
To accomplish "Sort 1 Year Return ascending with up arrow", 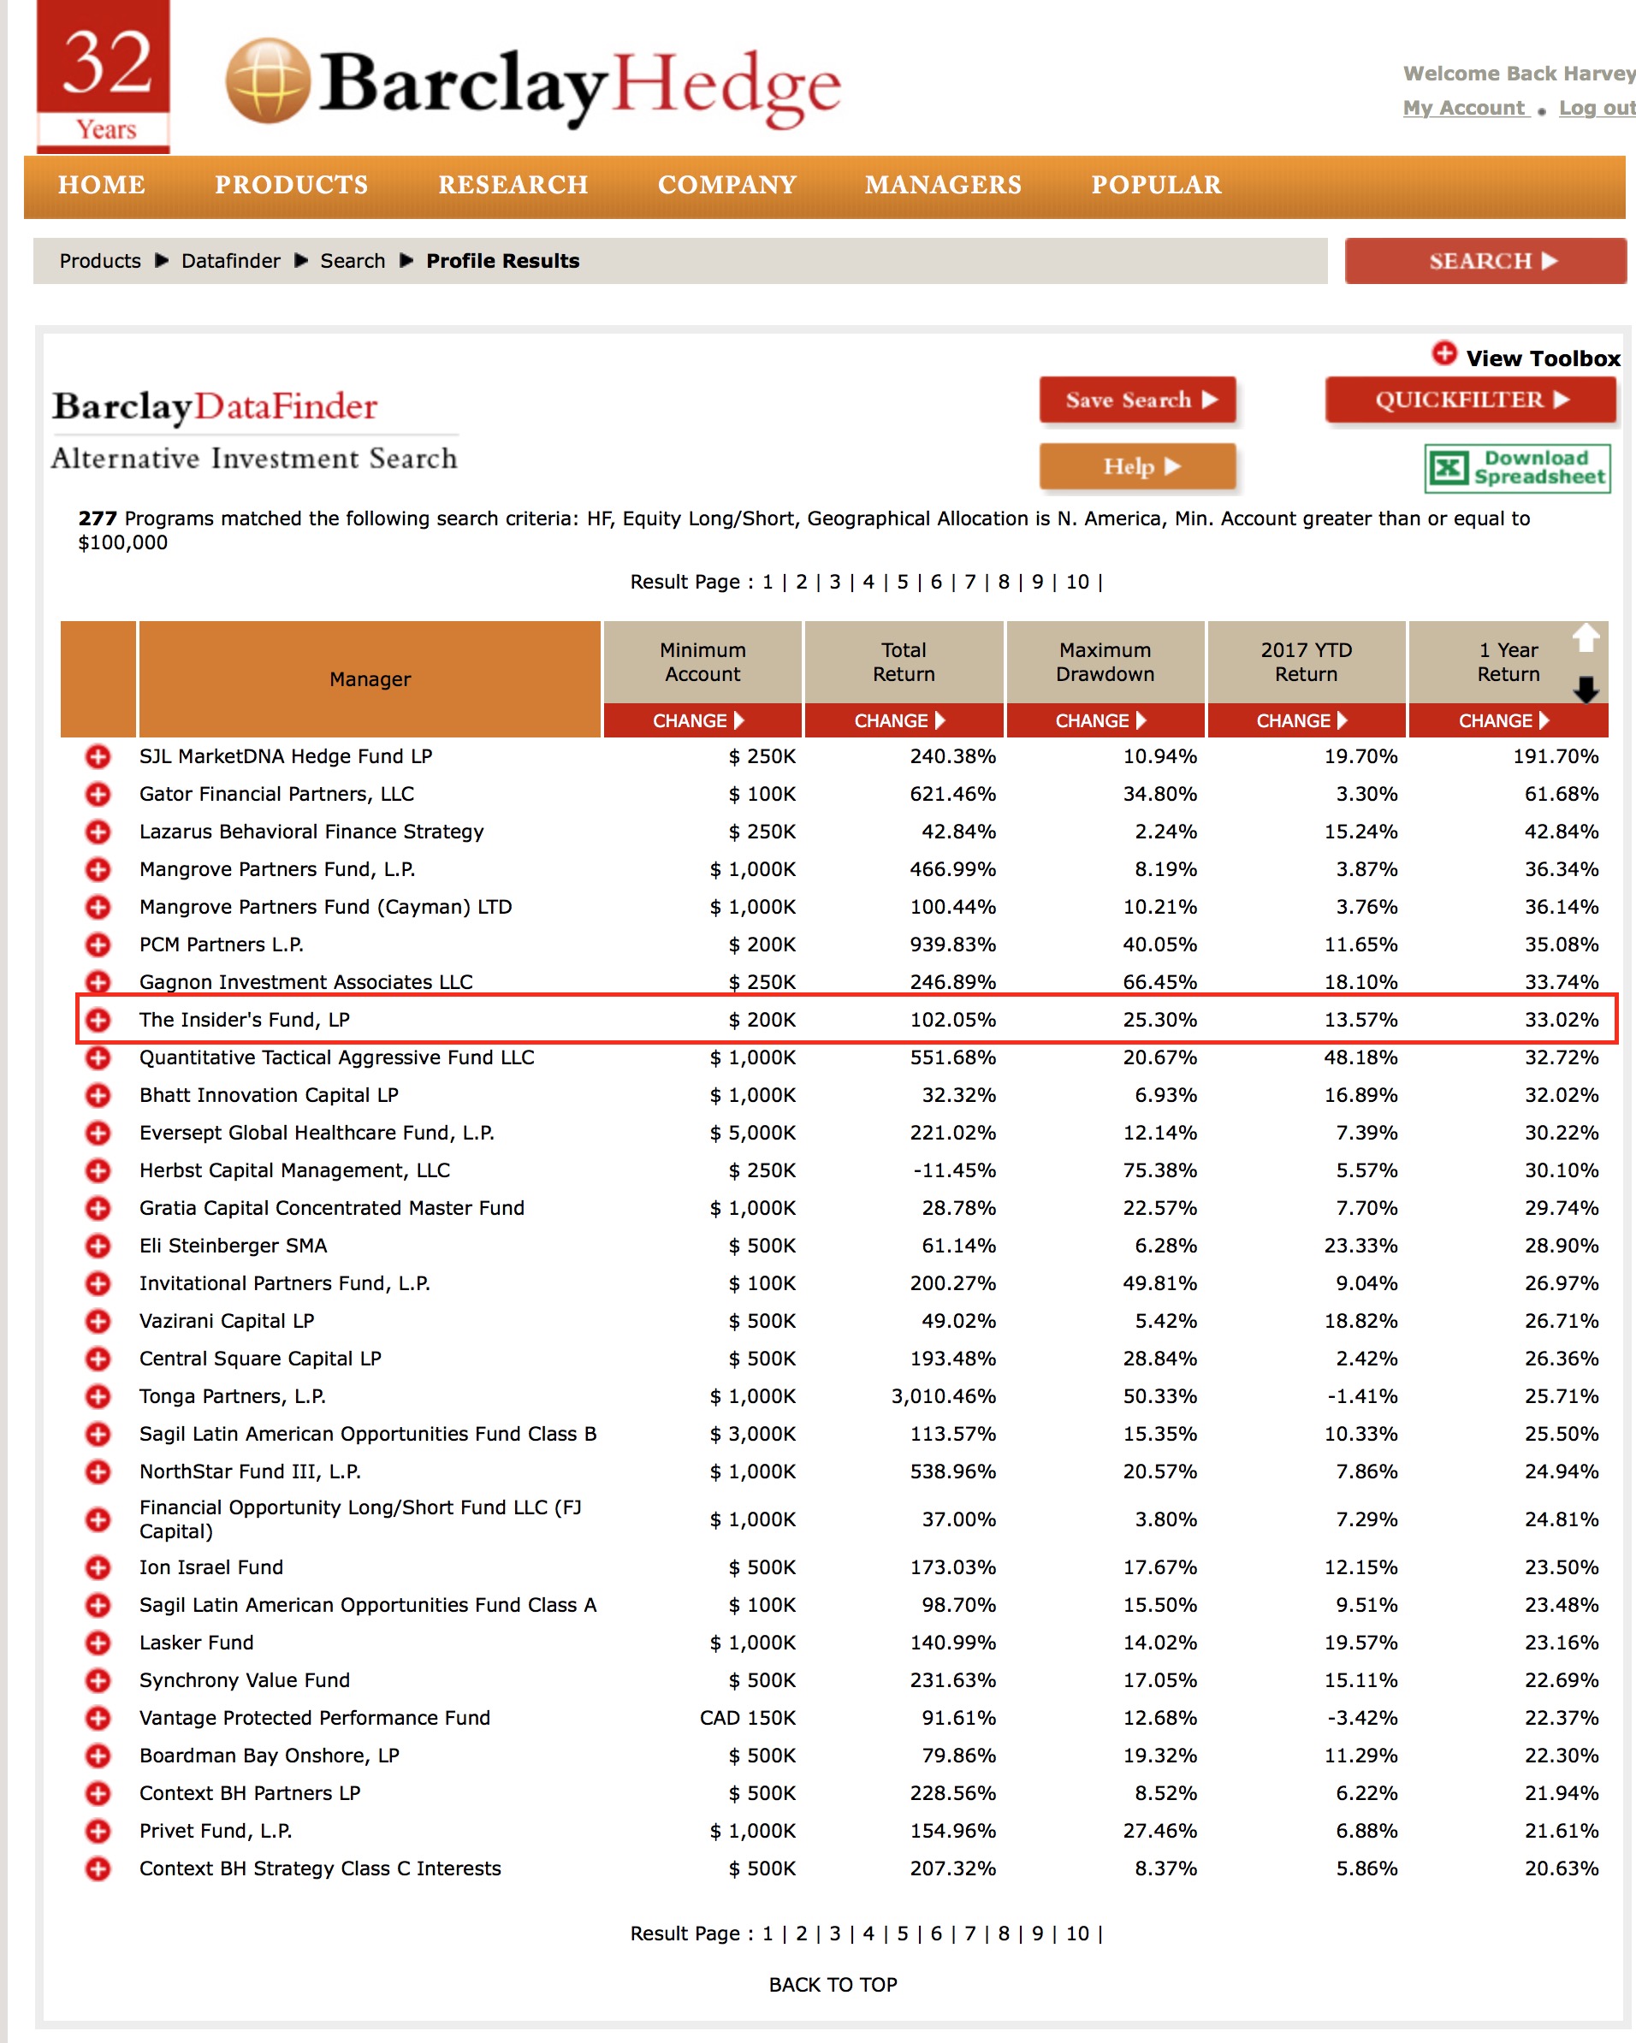I will (1586, 637).
